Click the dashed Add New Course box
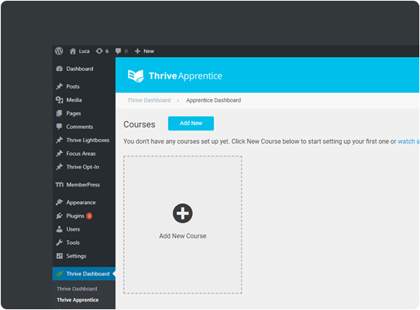This screenshot has width=420, height=310. coord(183,225)
